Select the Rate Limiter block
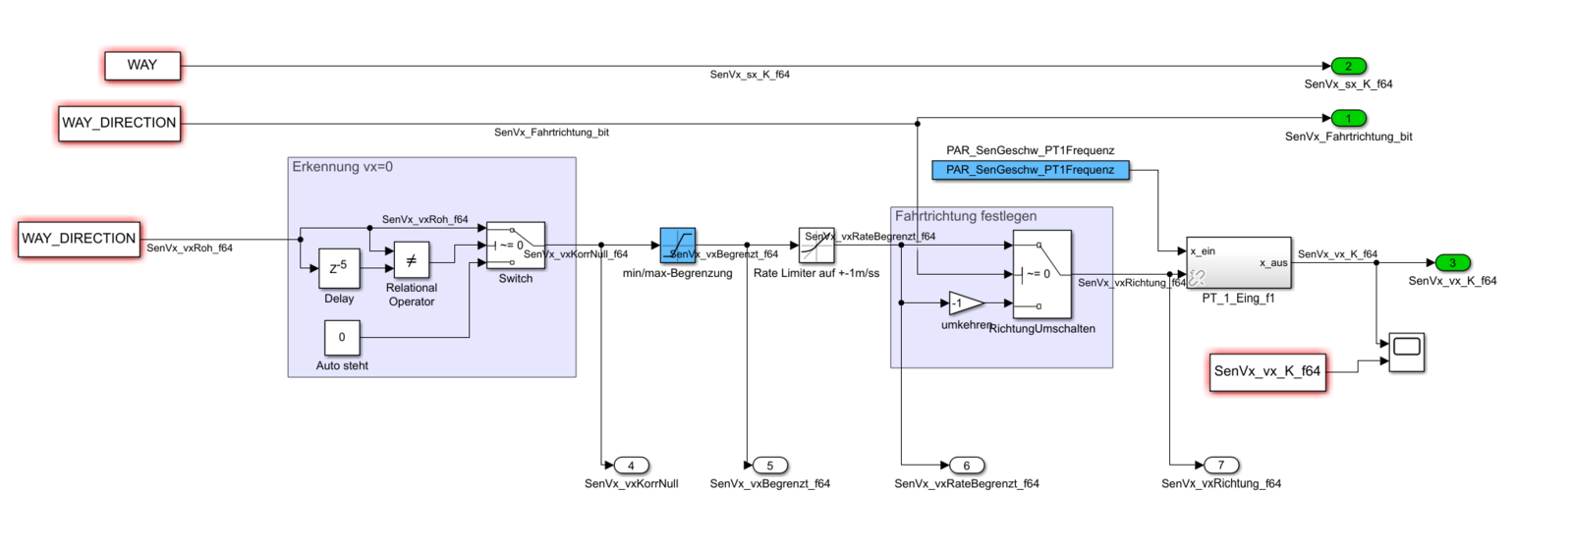The height and width of the screenshot is (550, 1572). point(815,246)
